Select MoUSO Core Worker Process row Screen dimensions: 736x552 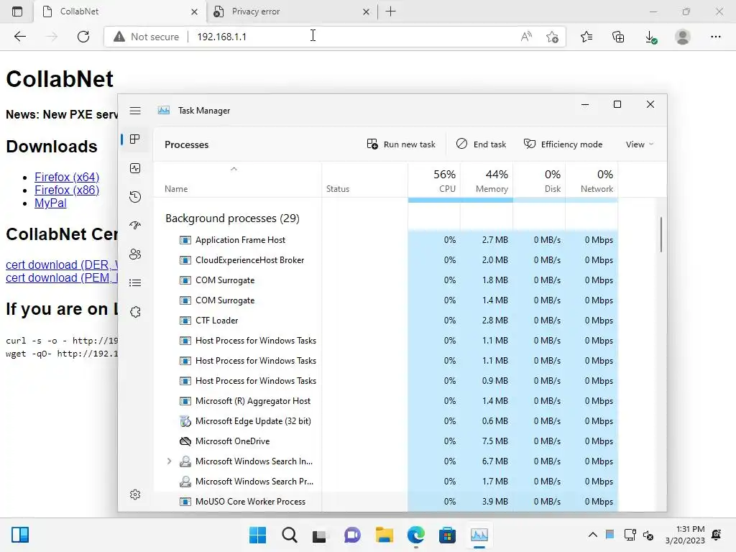pyautogui.click(x=385, y=502)
